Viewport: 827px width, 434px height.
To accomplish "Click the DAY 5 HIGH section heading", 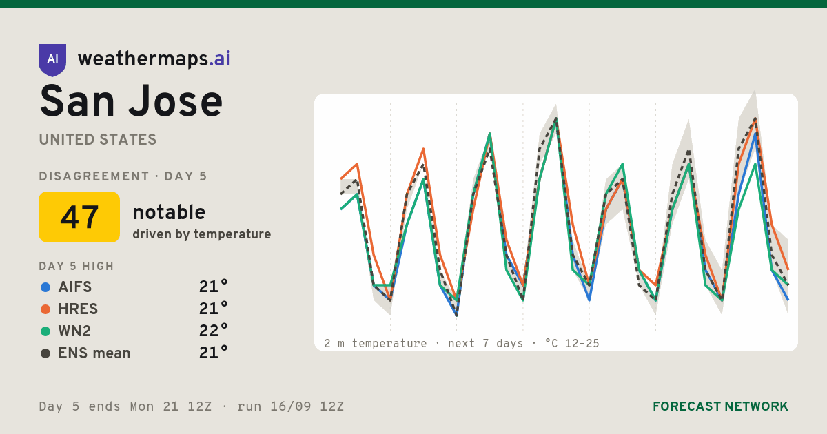I will coord(76,267).
